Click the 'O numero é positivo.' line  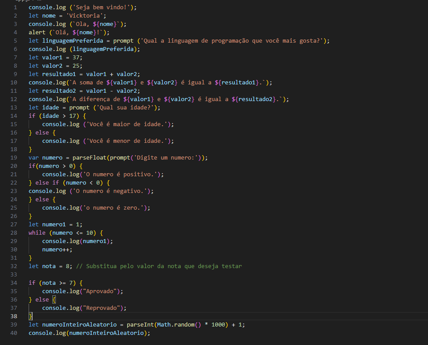pos(103,174)
